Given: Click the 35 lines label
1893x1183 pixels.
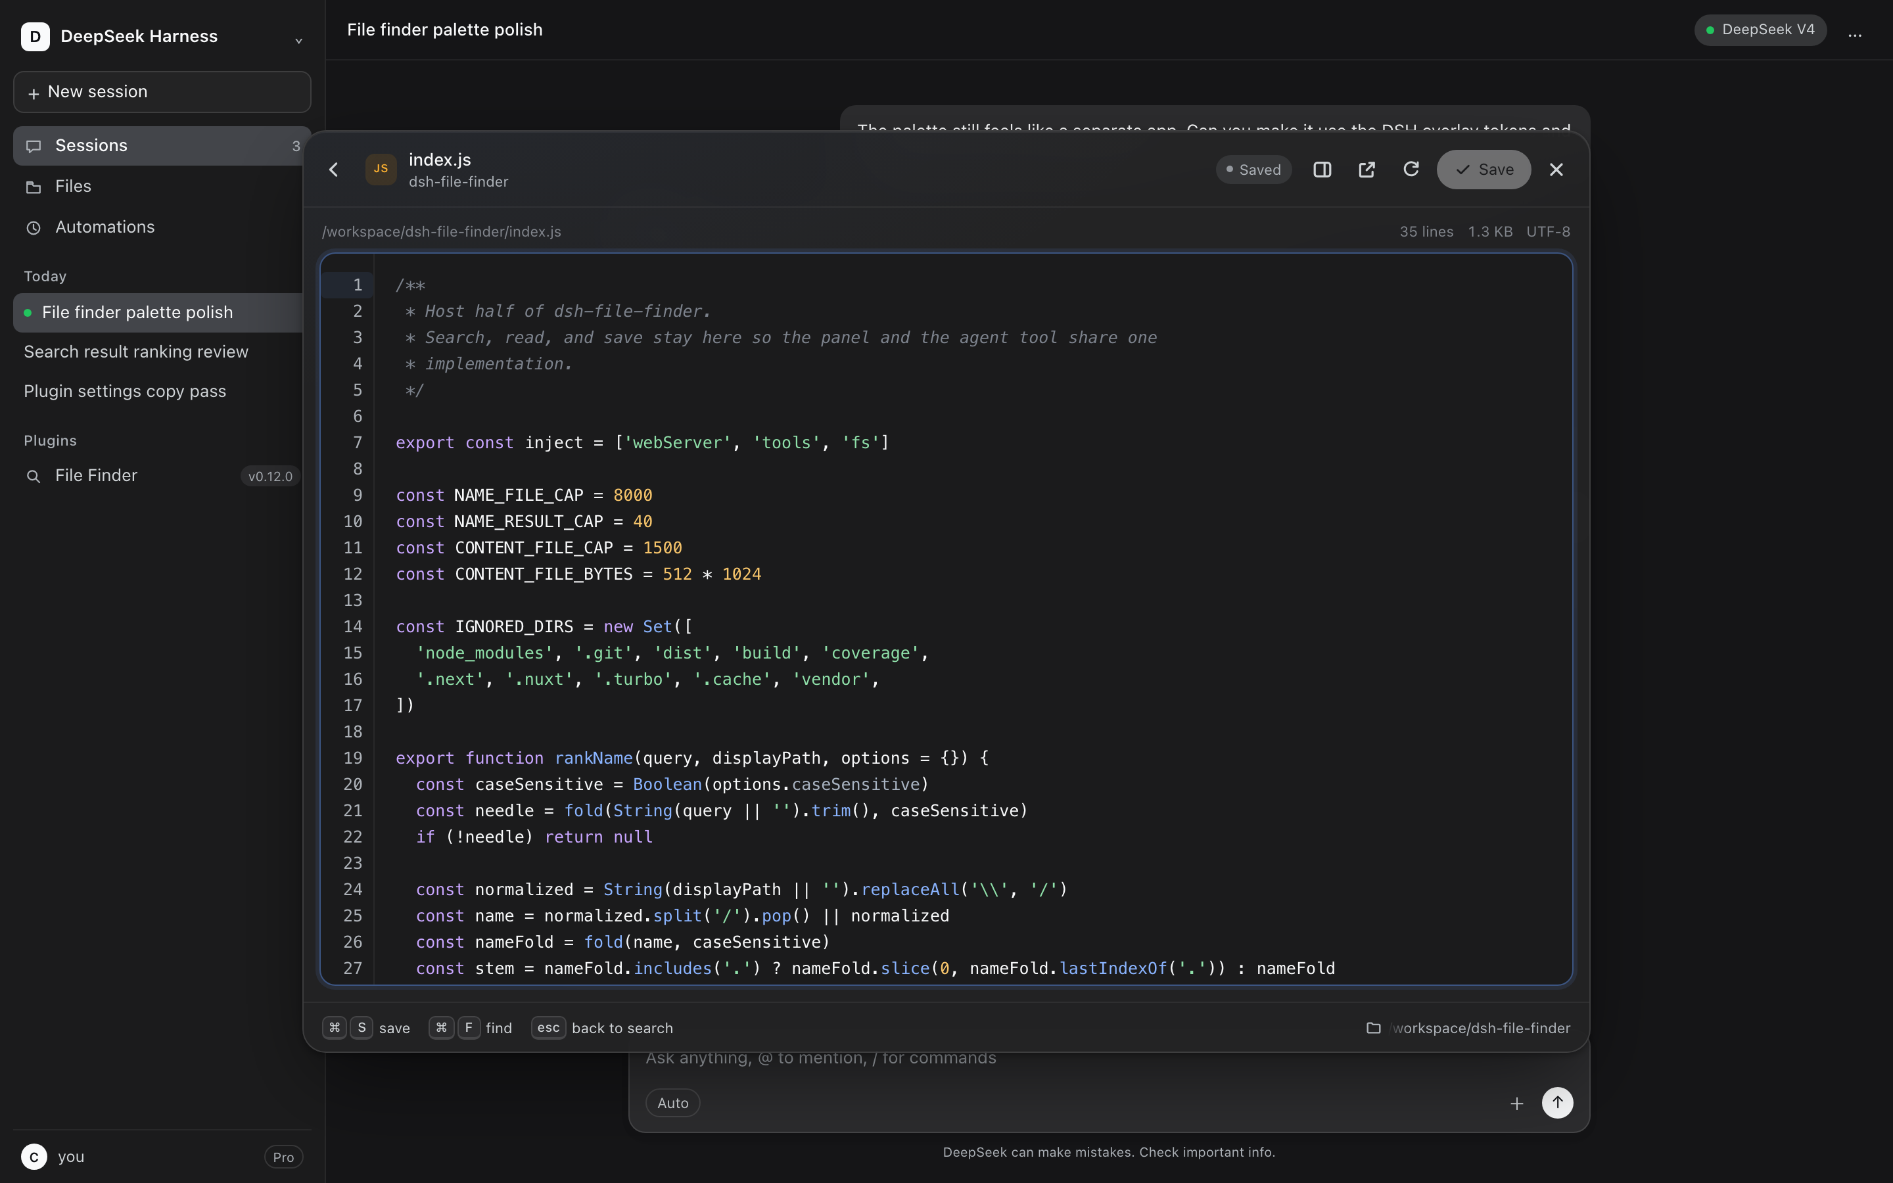Looking at the screenshot, I should [1426, 231].
